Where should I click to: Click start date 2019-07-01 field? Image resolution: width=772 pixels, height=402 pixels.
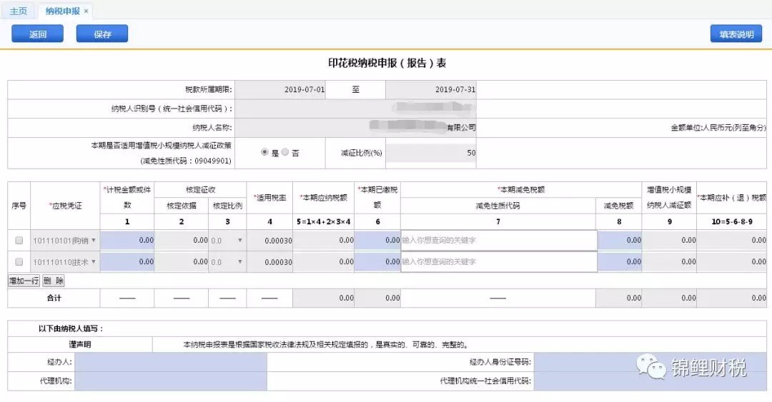[280, 89]
